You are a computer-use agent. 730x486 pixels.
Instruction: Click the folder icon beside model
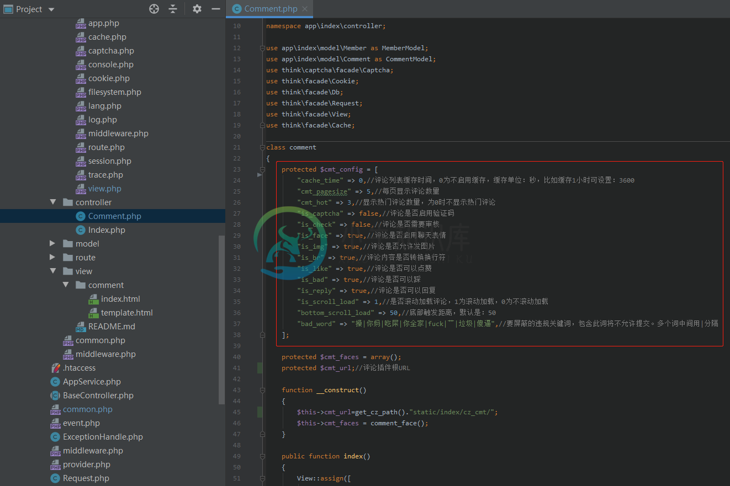pyautogui.click(x=68, y=244)
